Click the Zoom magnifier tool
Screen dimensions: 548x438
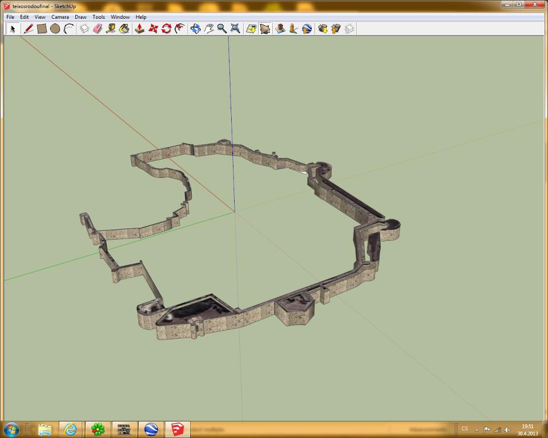221,29
